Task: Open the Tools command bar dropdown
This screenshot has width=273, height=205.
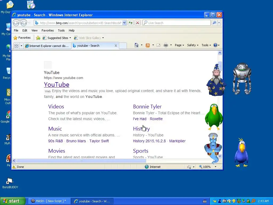Action: point(206,45)
